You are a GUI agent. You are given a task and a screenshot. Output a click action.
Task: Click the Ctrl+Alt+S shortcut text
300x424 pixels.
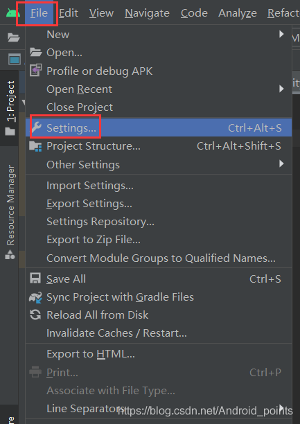click(x=254, y=128)
